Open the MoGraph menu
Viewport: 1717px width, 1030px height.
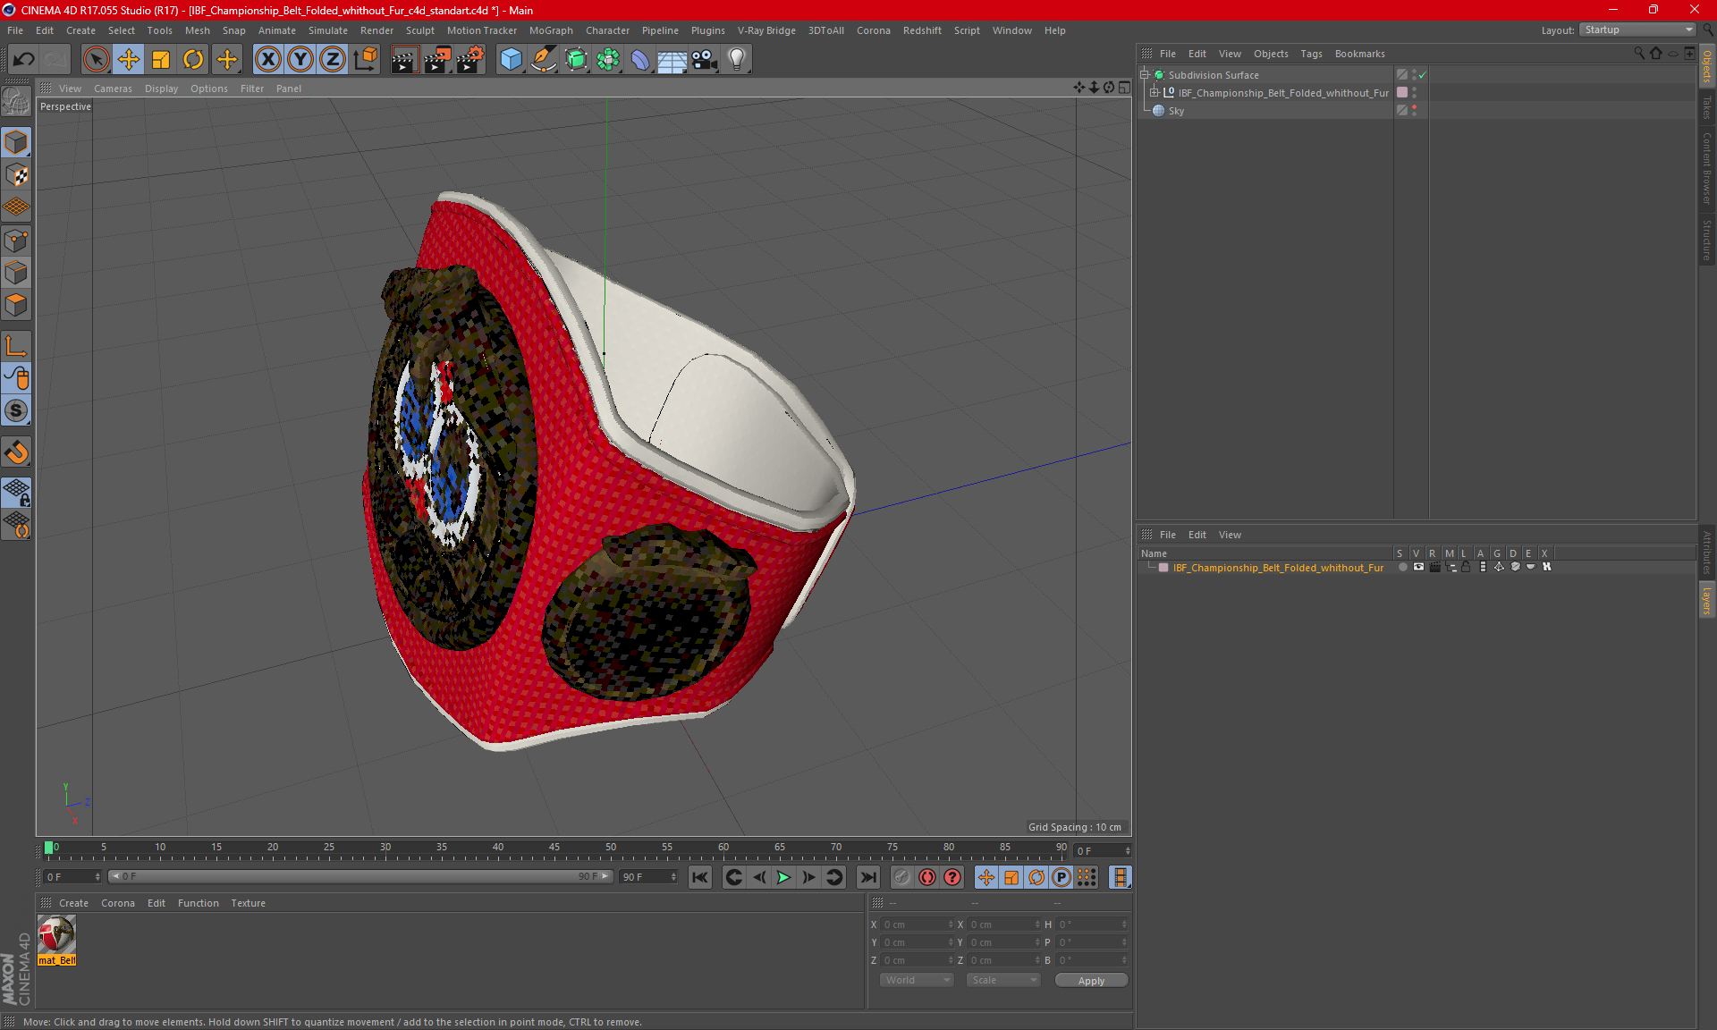(551, 30)
